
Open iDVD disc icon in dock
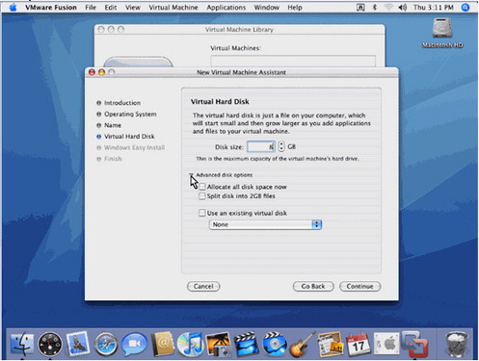click(275, 344)
